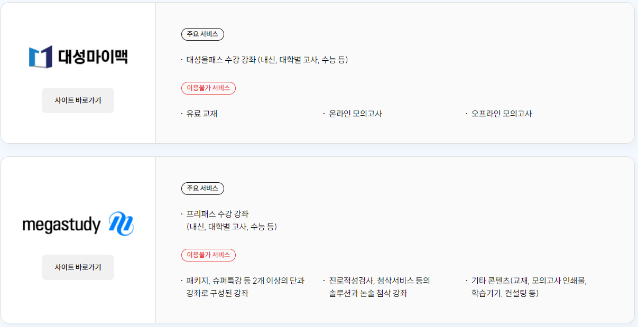The image size is (638, 327).
Task: Click the red 이용불가 서비스 badge for 대성마이맥
Action: [208, 88]
